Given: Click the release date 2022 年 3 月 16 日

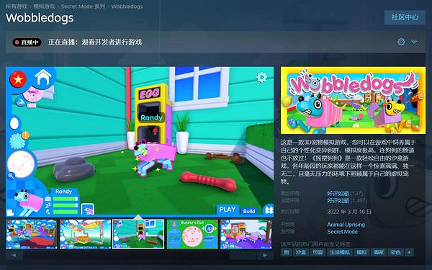Looking at the screenshot, I should click(x=349, y=212).
